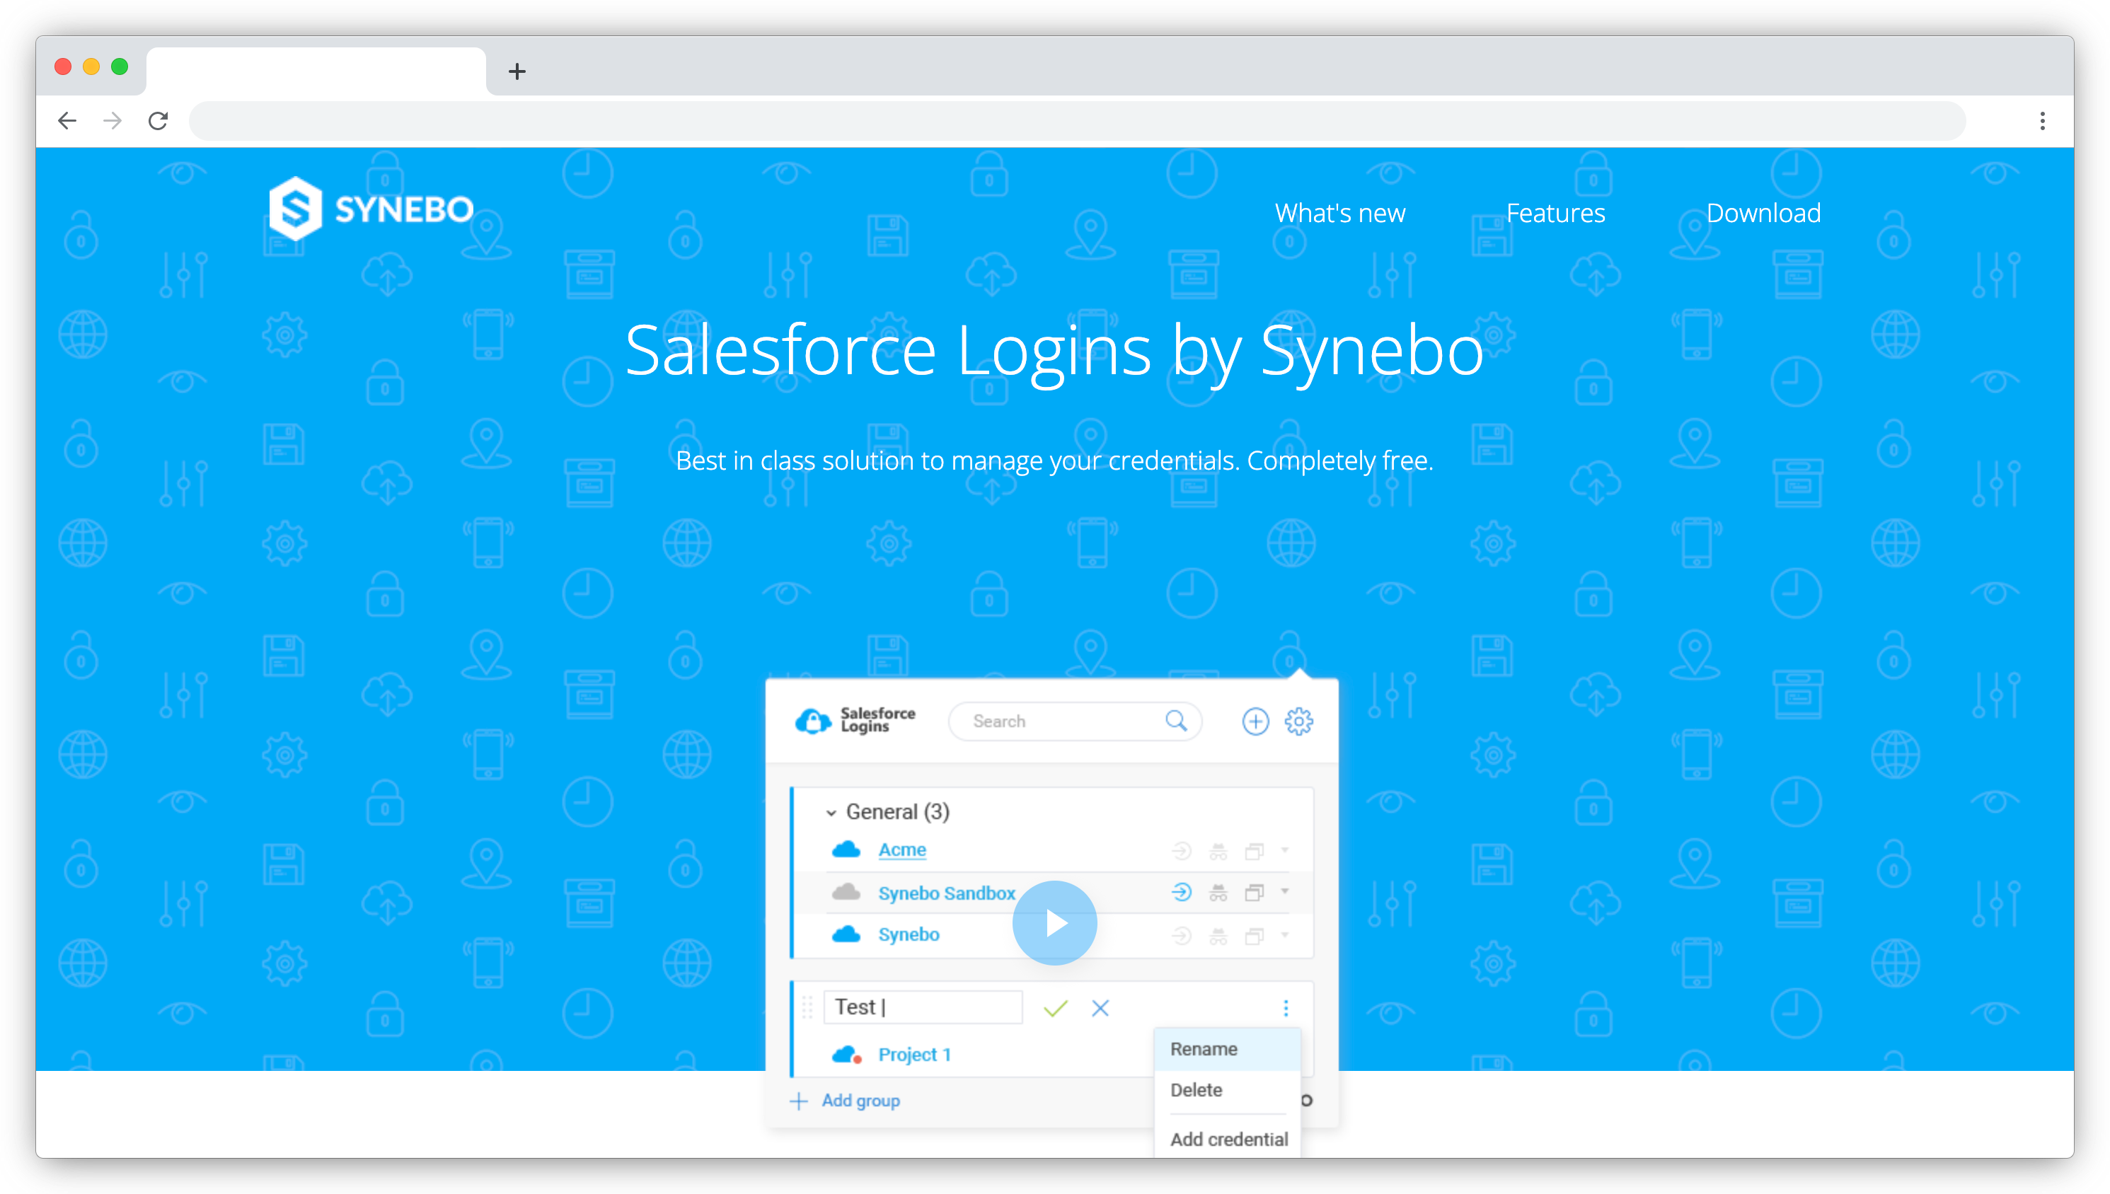This screenshot has width=2110, height=1194.
Task: Expand options arrow on Synebo Sandbox row
Action: point(1284,892)
